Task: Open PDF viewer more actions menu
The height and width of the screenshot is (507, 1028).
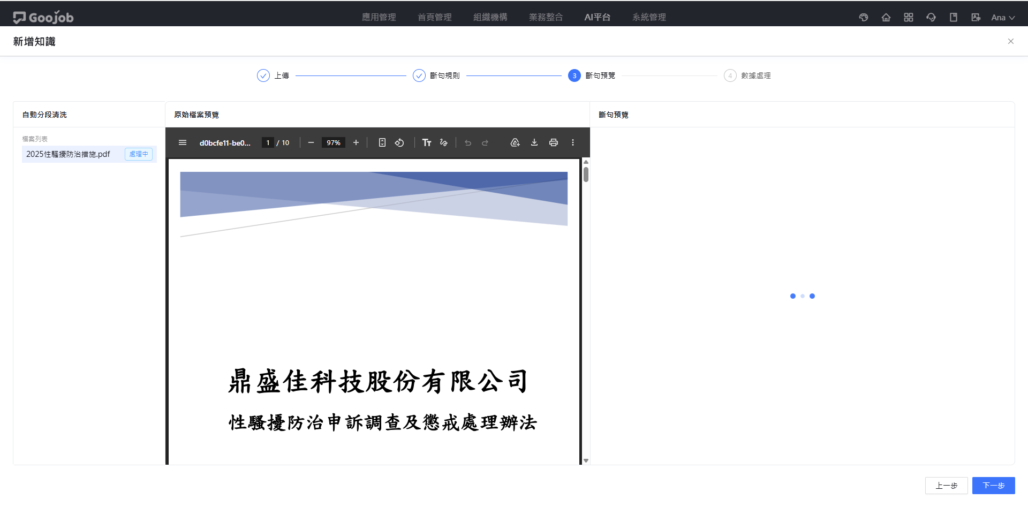Action: [x=573, y=142]
